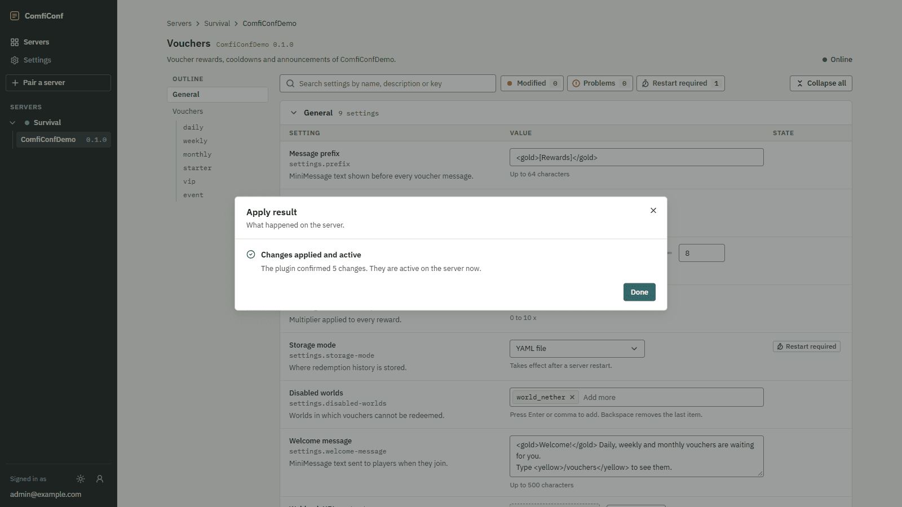The width and height of the screenshot is (902, 507).
Task: Remove the world_nether tag
Action: 572,397
